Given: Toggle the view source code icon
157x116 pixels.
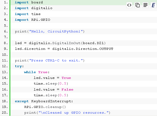Looking at the screenshot, I should (129, 5).
